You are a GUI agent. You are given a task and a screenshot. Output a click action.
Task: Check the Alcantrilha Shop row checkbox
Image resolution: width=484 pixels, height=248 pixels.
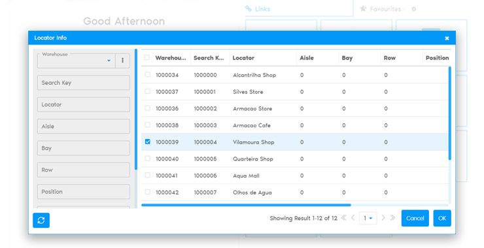(x=148, y=74)
